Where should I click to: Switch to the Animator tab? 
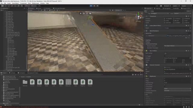pos(47,8)
